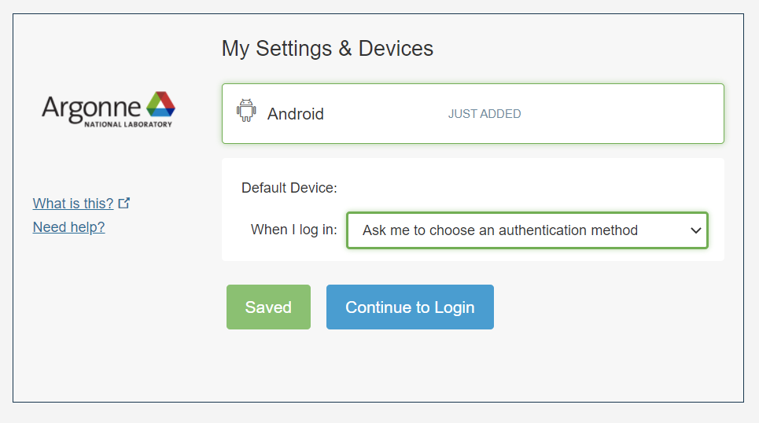Click empty space right of JUST ADDED in device row
This screenshot has height=423, width=759.
tap(622, 114)
